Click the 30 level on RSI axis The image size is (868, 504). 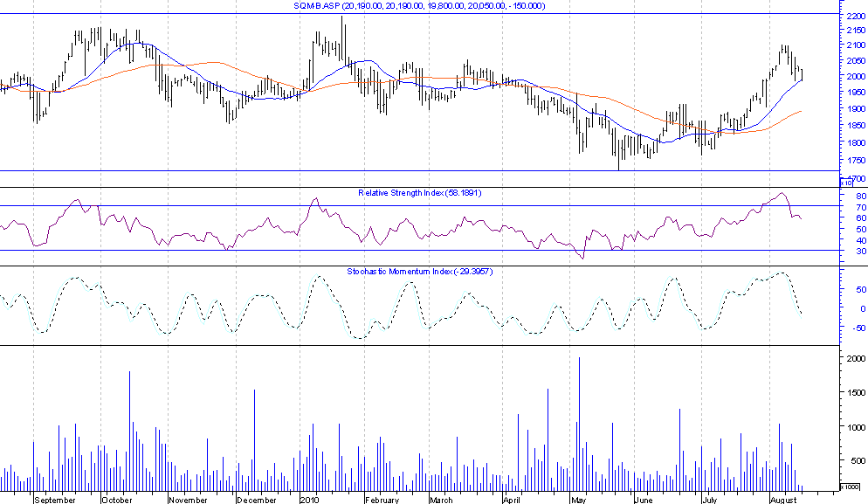pyautogui.click(x=861, y=251)
